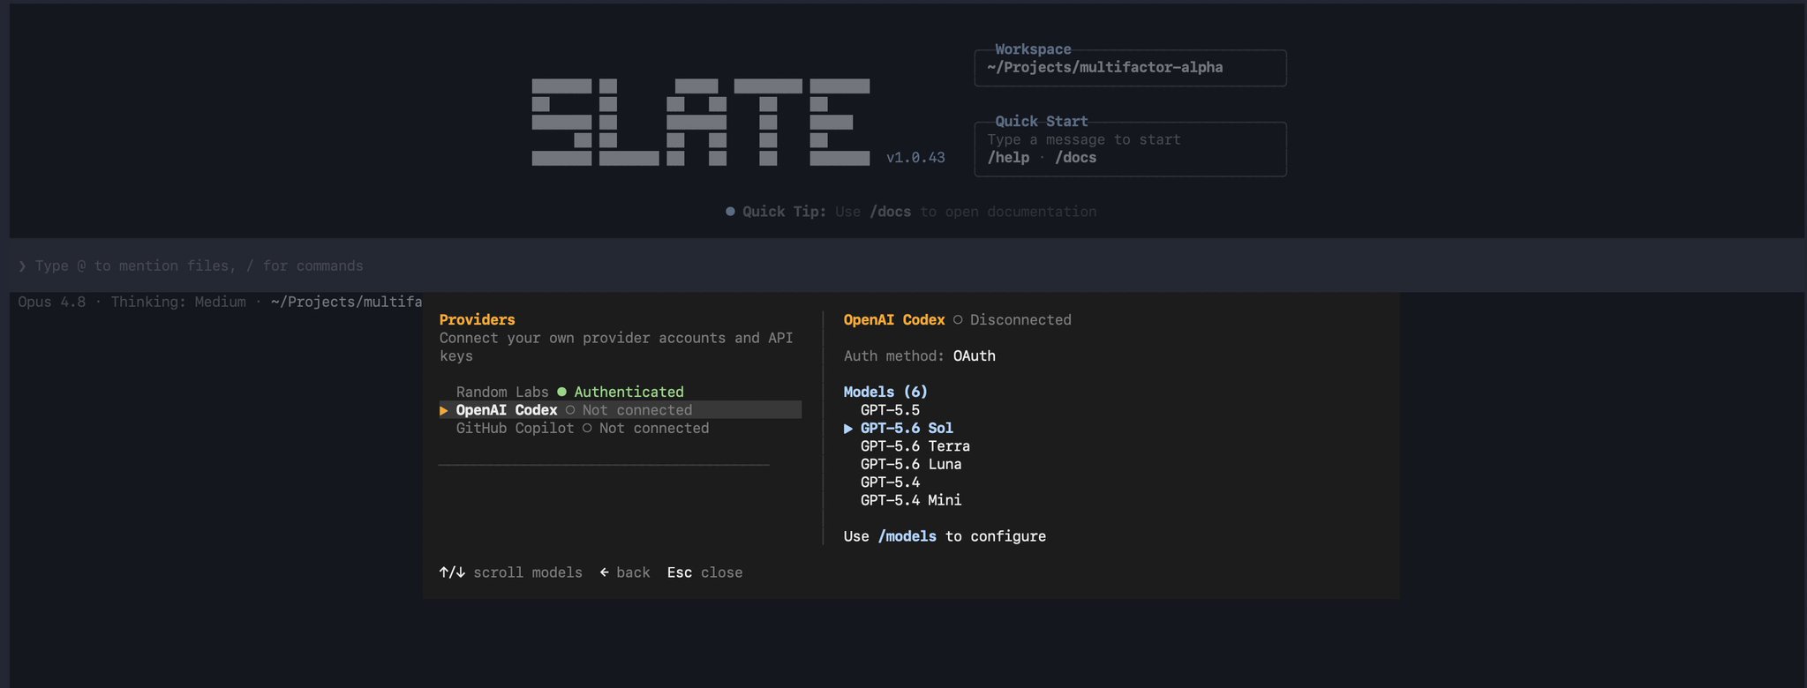Click /docs in the Quick Tip line
Image resolution: width=1807 pixels, height=688 pixels.
coord(890,212)
